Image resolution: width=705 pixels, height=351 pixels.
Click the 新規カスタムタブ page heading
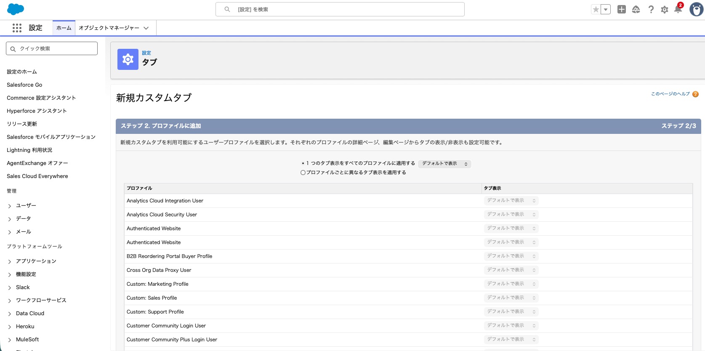point(154,98)
